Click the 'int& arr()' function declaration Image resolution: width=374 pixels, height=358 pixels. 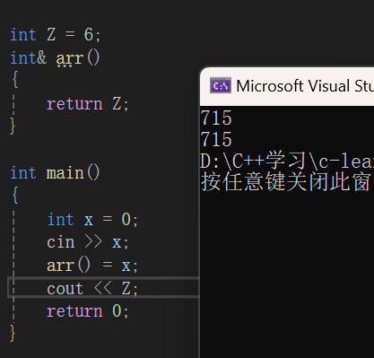click(55, 57)
